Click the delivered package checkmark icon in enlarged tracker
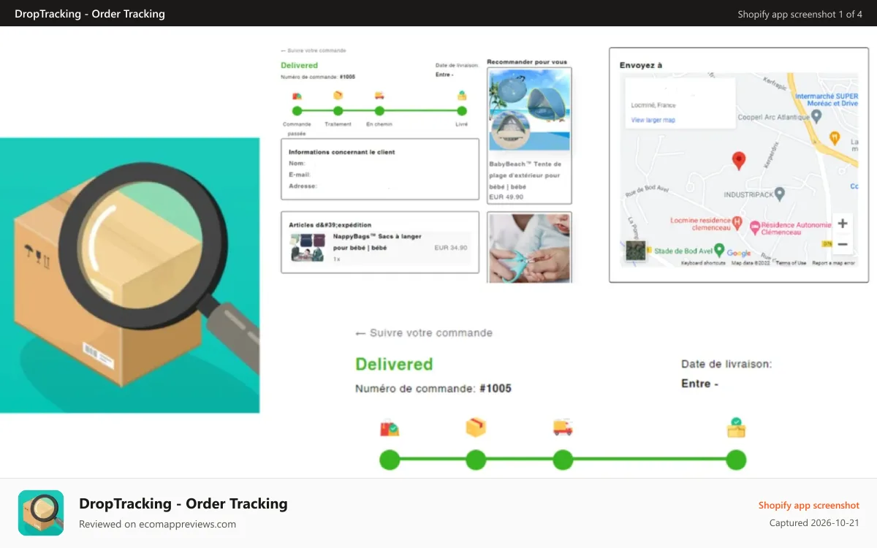Image resolution: width=877 pixels, height=548 pixels. point(736,427)
